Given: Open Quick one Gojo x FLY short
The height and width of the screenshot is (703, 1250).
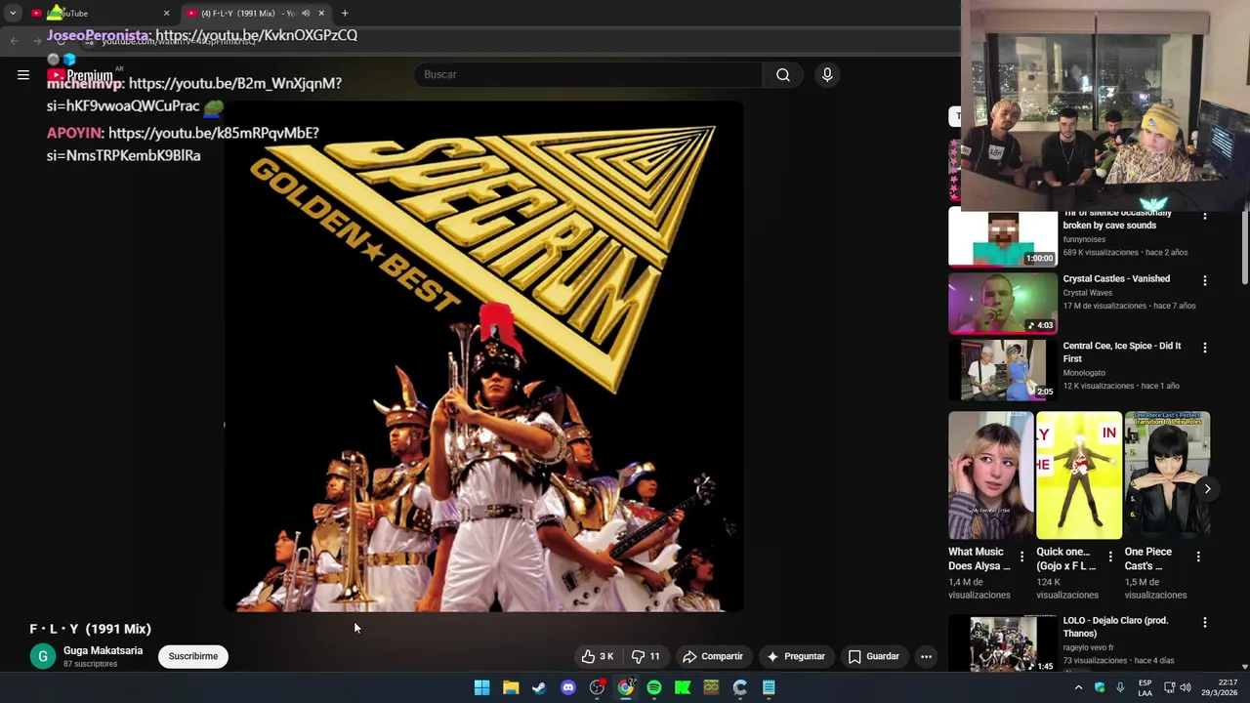Looking at the screenshot, I should click(x=1079, y=476).
